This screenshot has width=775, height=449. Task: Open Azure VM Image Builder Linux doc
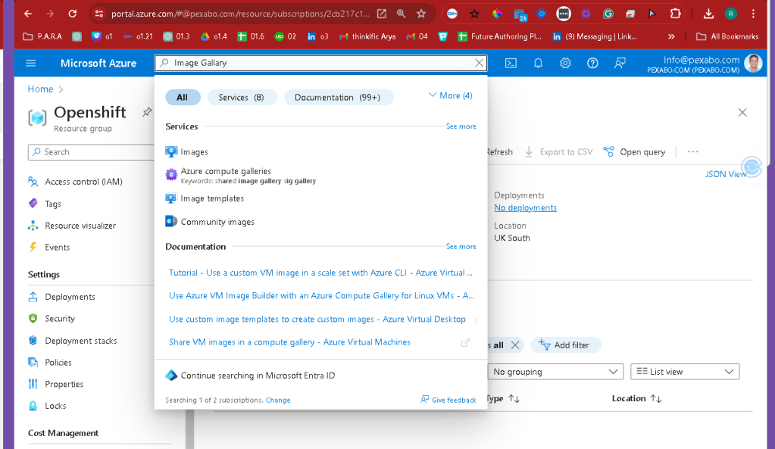pos(321,295)
